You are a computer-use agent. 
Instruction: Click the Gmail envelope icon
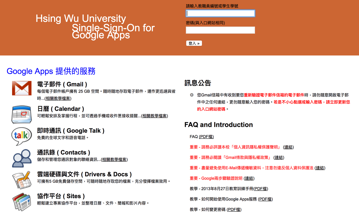(22, 88)
